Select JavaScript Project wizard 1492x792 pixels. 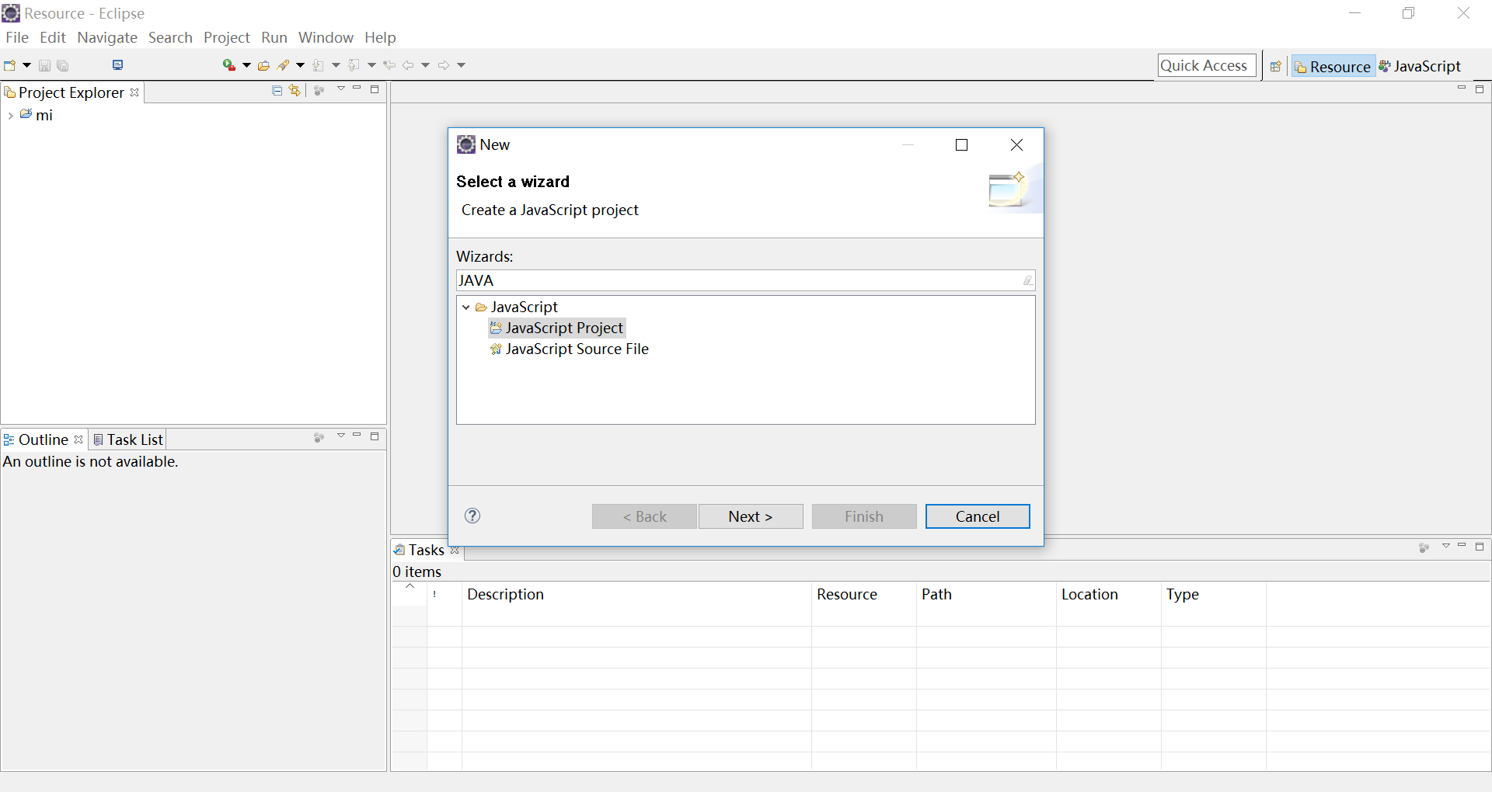[557, 328]
